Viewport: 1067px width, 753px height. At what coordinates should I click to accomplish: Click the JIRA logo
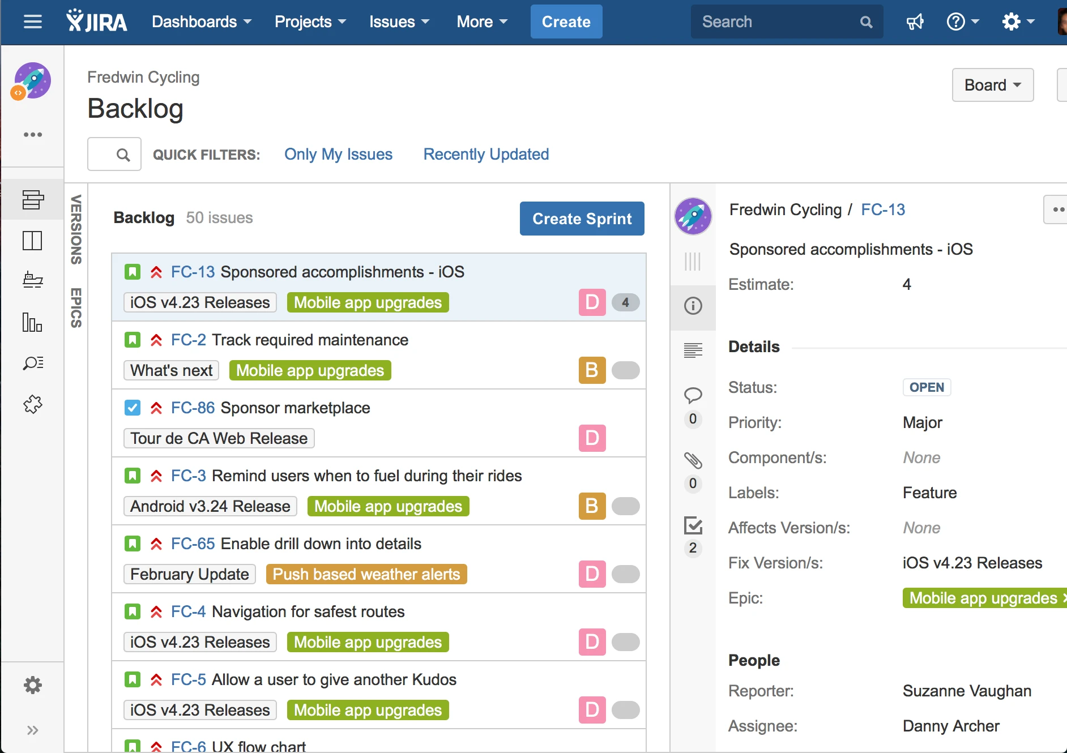point(97,22)
